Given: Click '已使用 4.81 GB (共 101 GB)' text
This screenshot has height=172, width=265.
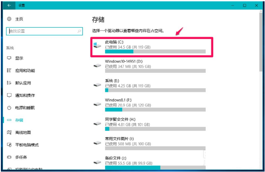Looking at the screenshot, I should pos(127,125).
